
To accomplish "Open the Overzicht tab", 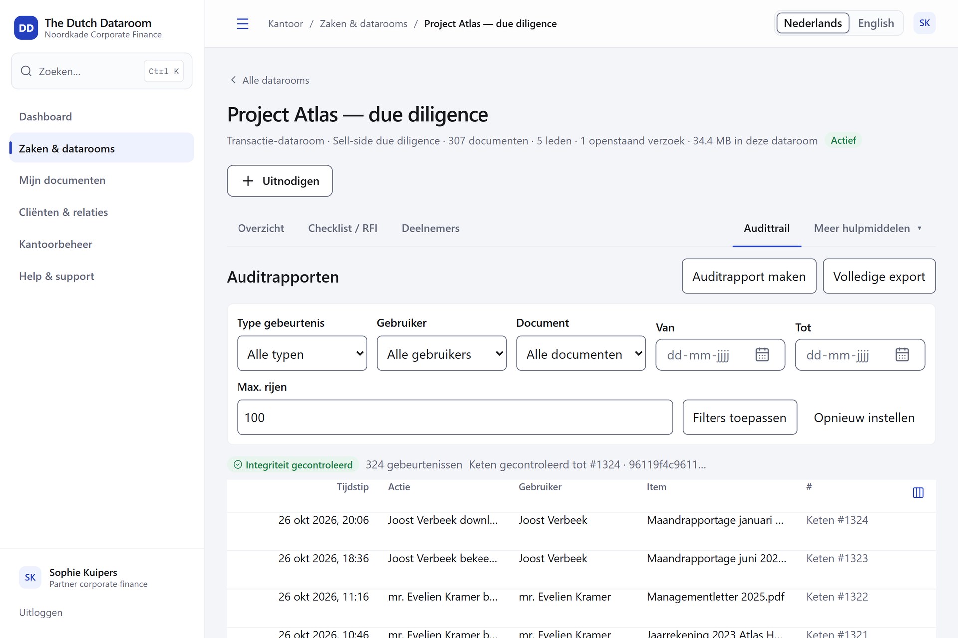I will click(261, 228).
